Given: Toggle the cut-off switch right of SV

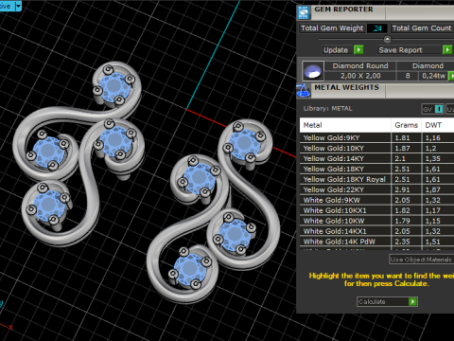Looking at the screenshot, I should [450, 109].
